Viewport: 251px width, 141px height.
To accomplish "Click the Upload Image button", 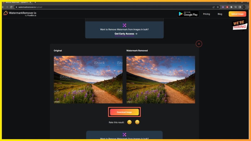I will 238,14.
